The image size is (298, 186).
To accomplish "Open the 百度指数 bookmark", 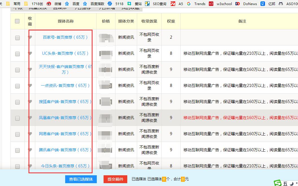I will pyautogui.click(x=93, y=4).
